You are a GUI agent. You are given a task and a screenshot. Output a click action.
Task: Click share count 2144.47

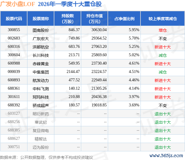coord(73,72)
